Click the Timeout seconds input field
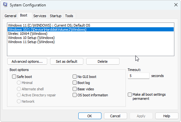 click(x=139, y=76)
